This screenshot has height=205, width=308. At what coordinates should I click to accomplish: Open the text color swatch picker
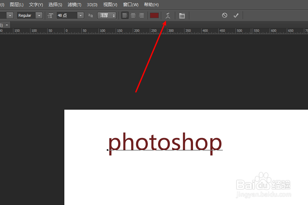[x=154, y=15]
